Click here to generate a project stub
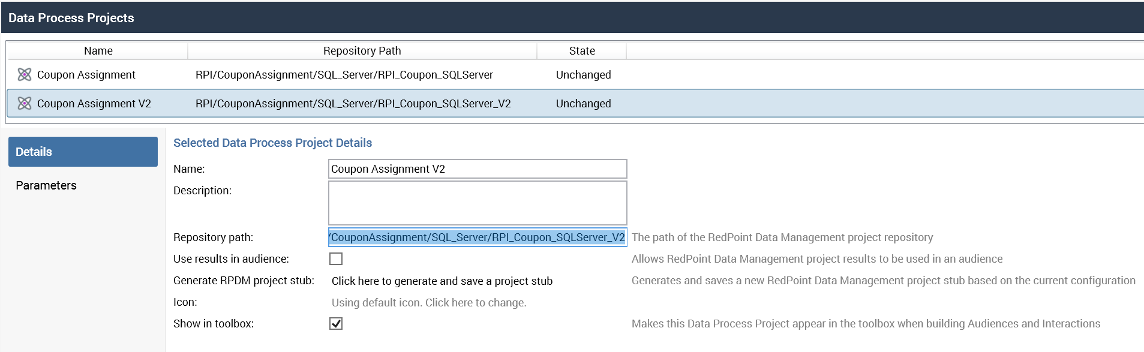The image size is (1144, 352). [442, 281]
